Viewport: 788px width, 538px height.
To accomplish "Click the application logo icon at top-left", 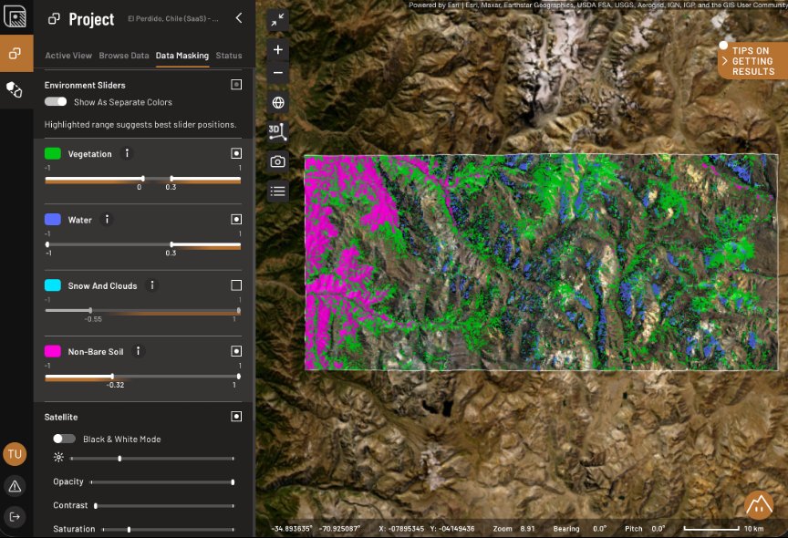I will [16, 16].
